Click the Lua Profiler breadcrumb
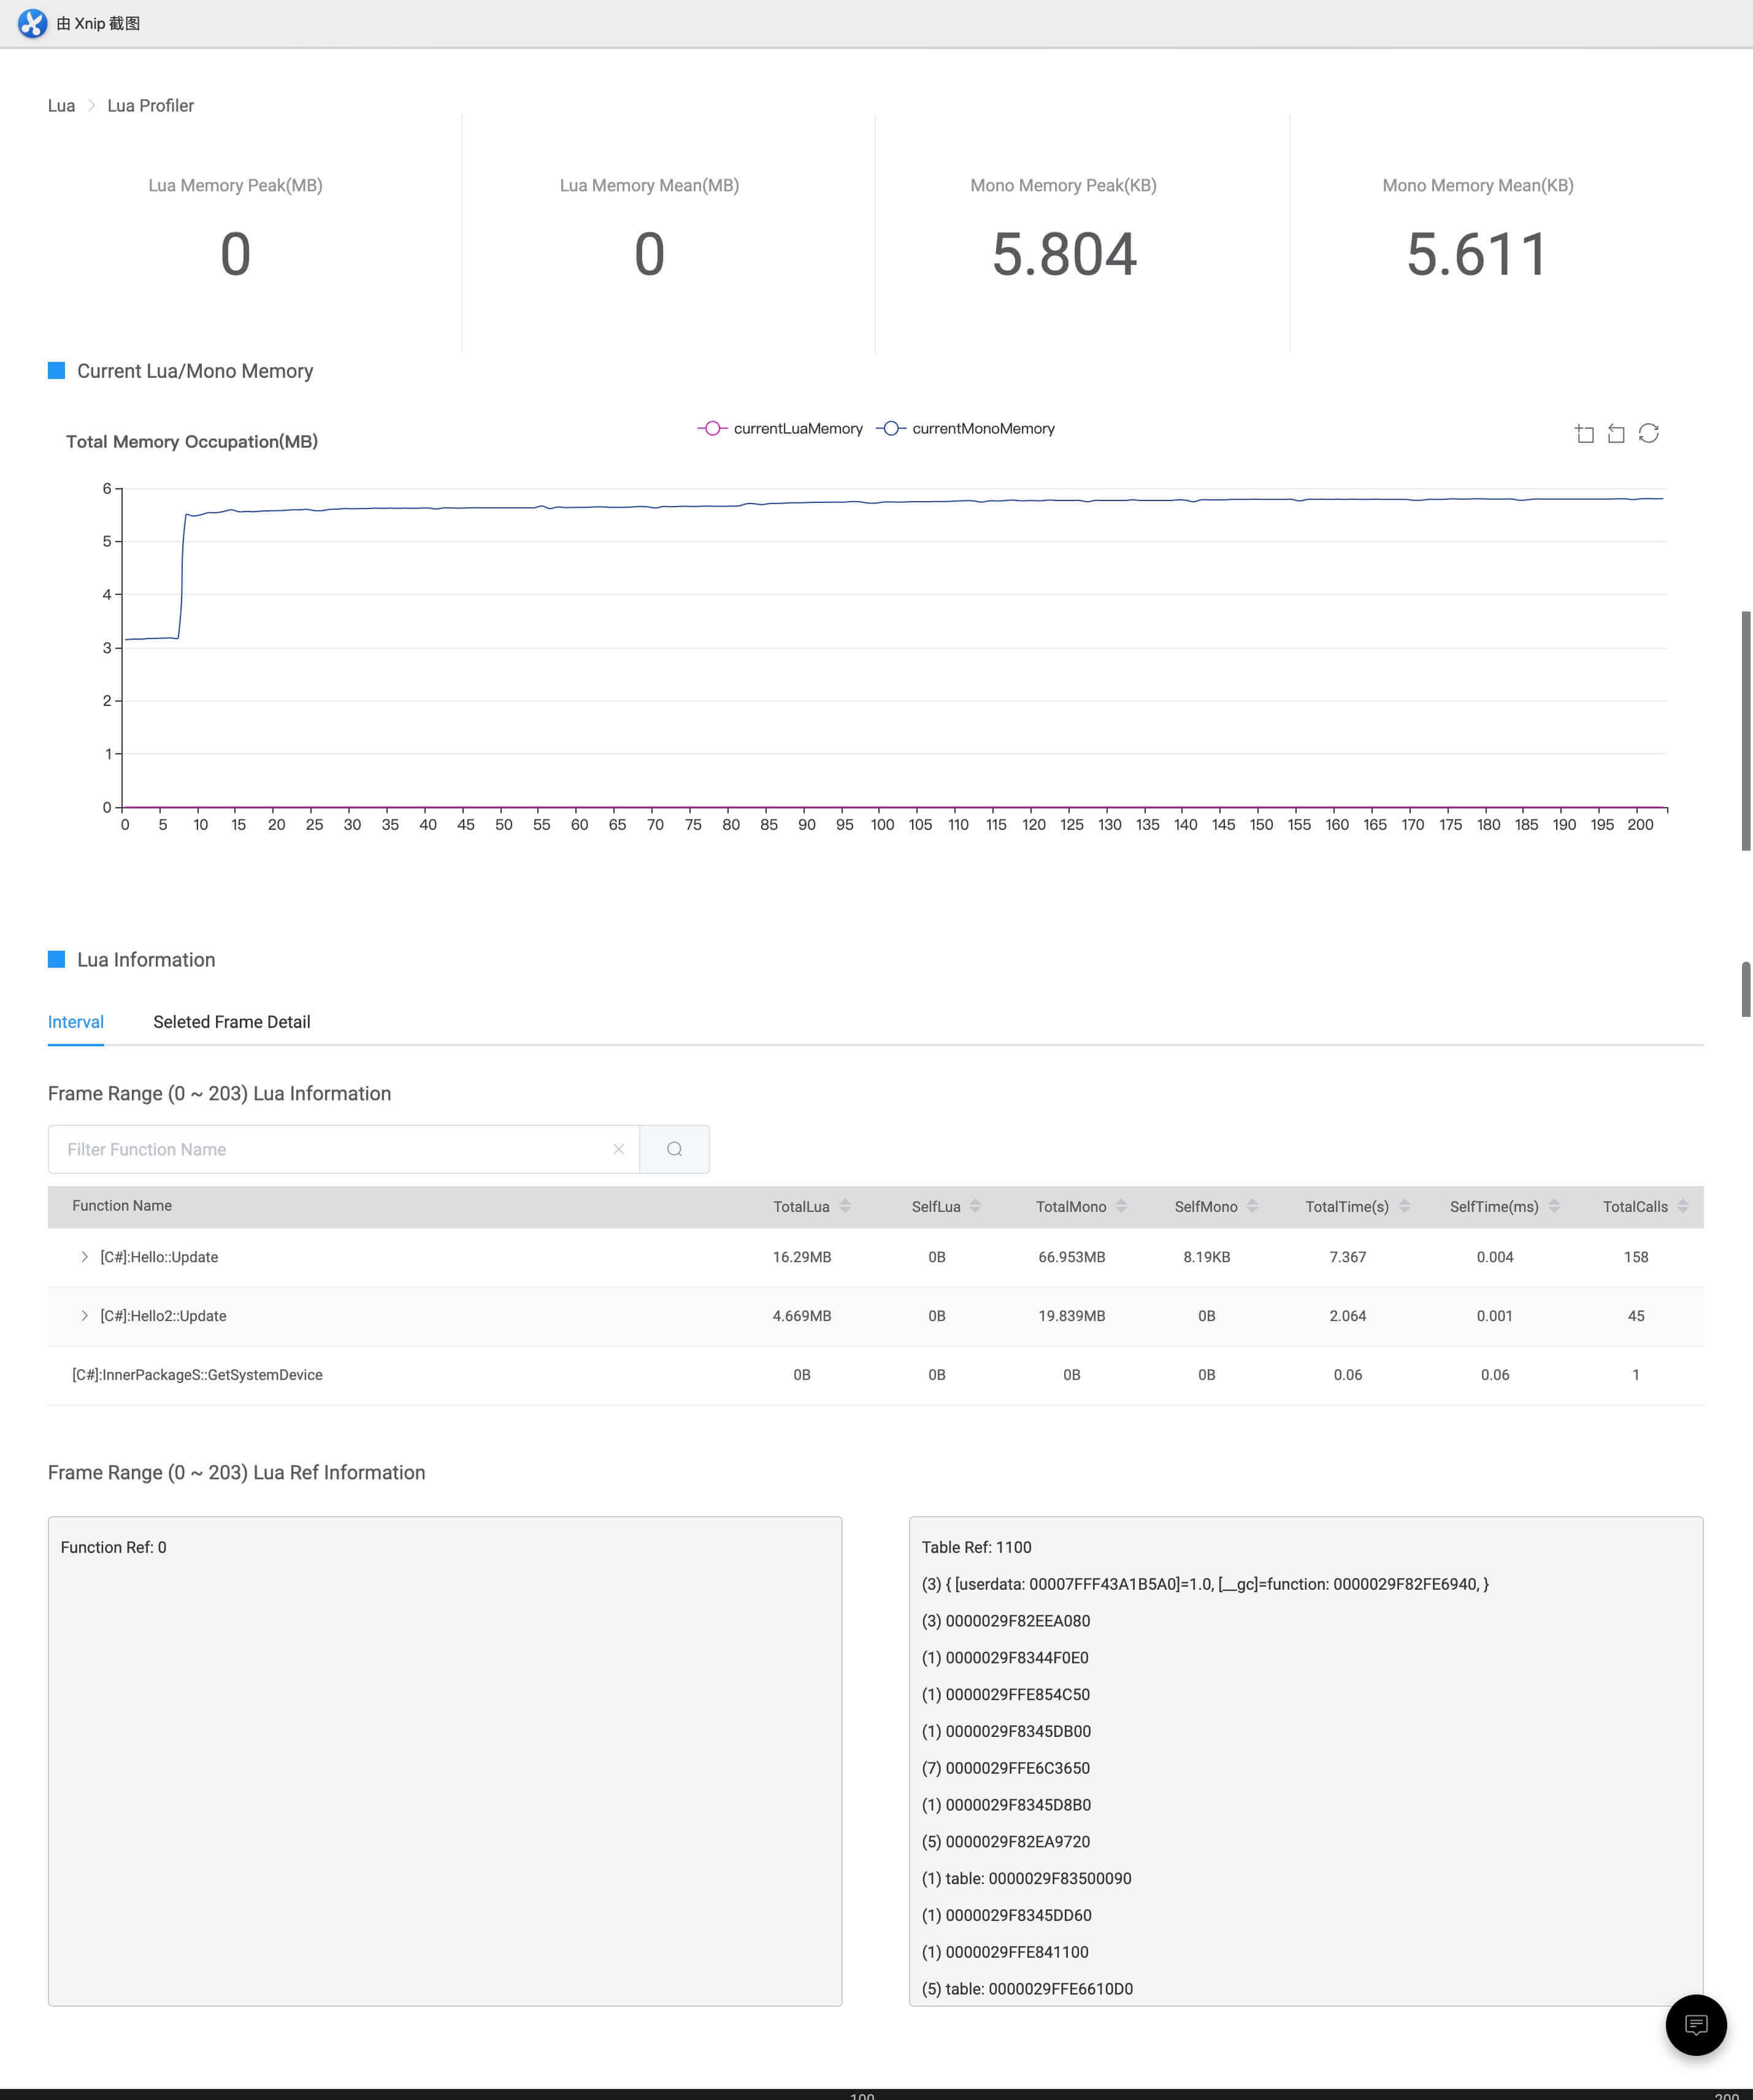 click(x=150, y=106)
